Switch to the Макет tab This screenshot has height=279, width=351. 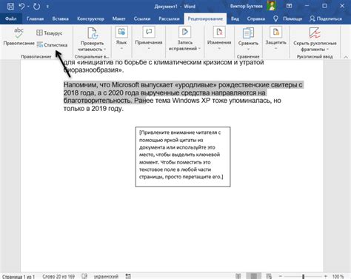(118, 19)
